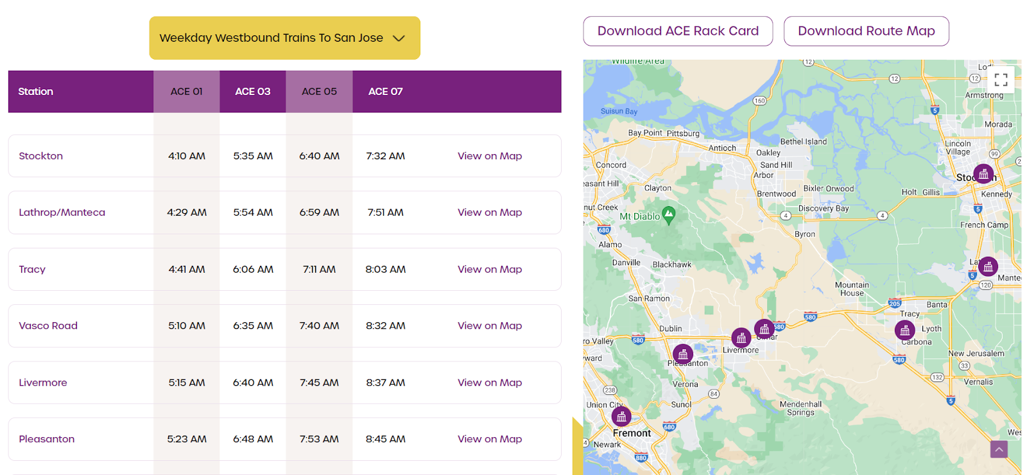This screenshot has width=1027, height=475.
Task: Click Tracy 7:11 AM time cell
Action: [x=319, y=270]
